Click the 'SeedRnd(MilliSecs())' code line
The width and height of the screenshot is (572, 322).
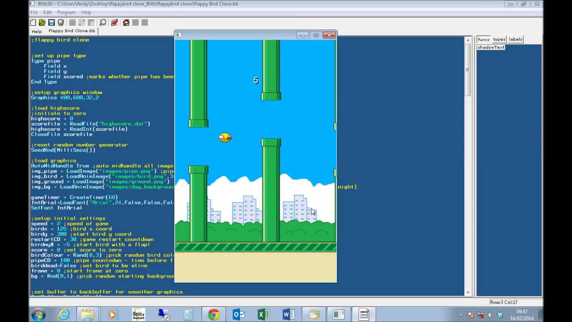[x=63, y=150]
